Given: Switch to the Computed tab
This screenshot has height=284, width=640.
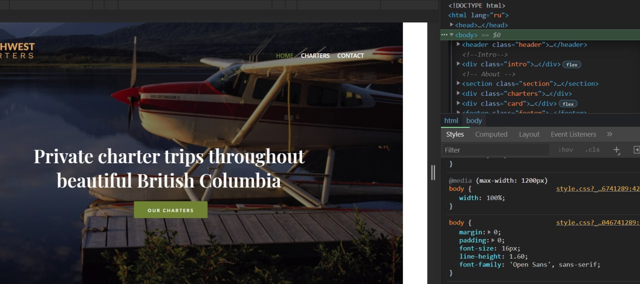Looking at the screenshot, I should [x=491, y=134].
